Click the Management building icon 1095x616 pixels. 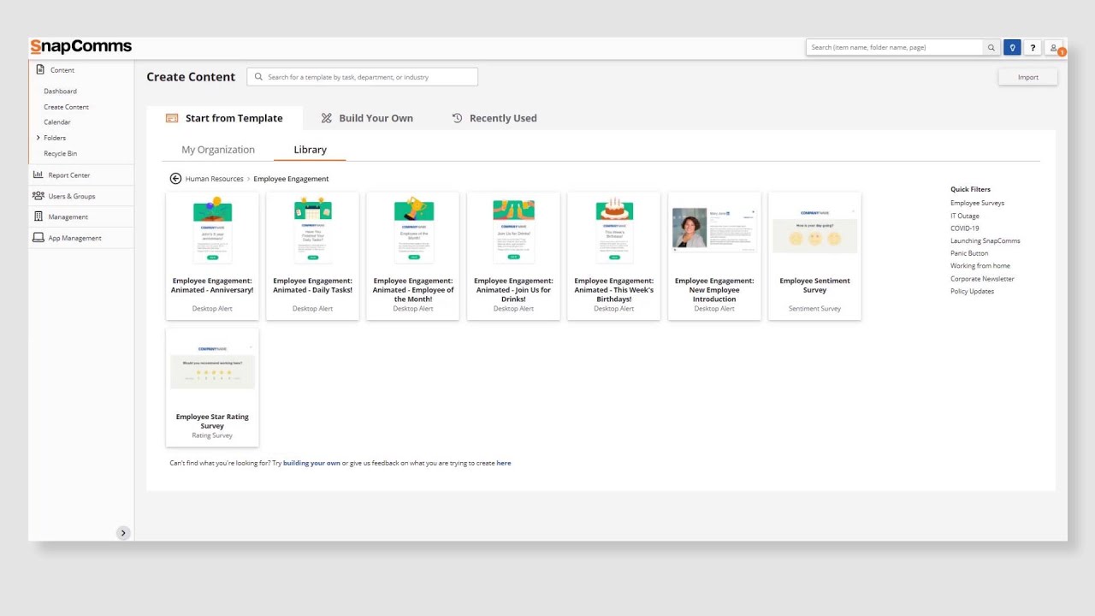(x=38, y=216)
